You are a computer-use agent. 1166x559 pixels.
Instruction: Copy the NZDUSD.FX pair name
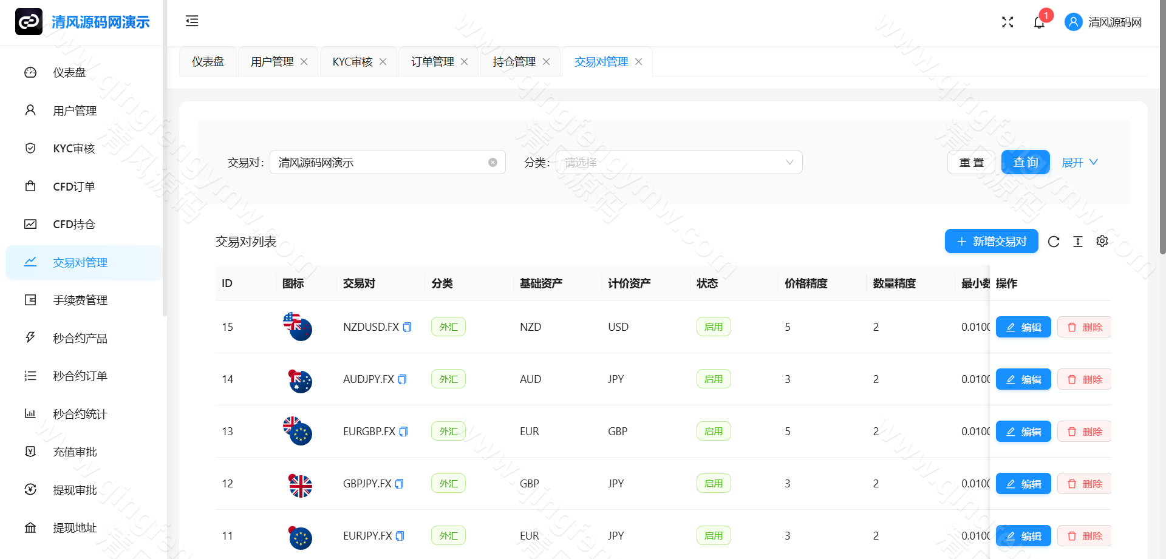coord(407,327)
